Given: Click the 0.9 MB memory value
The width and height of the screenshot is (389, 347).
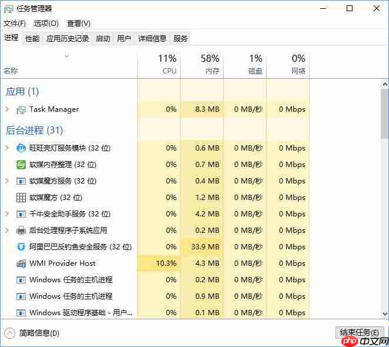Looking at the screenshot, I should pos(207,296).
